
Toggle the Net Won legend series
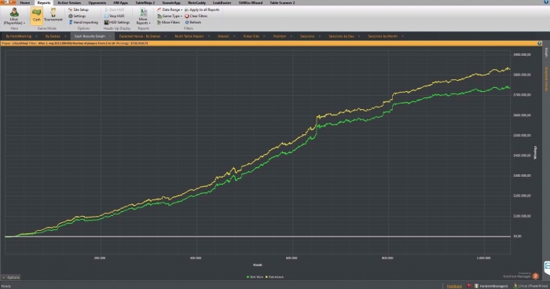point(255,277)
